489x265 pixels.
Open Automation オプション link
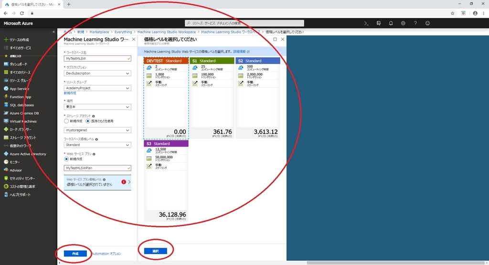[106, 254]
